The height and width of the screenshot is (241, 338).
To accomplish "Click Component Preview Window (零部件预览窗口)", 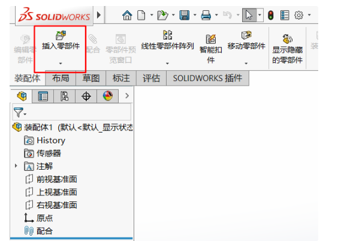I will click(x=120, y=49).
